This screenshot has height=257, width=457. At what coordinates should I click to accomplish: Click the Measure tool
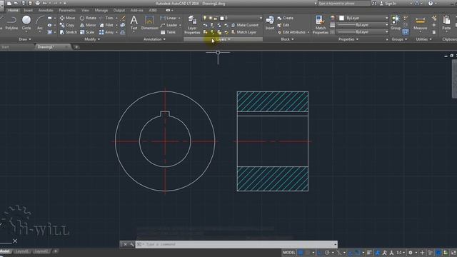tap(421, 23)
